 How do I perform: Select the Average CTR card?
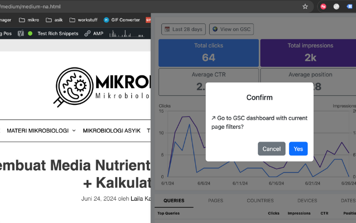pyautogui.click(x=209, y=82)
